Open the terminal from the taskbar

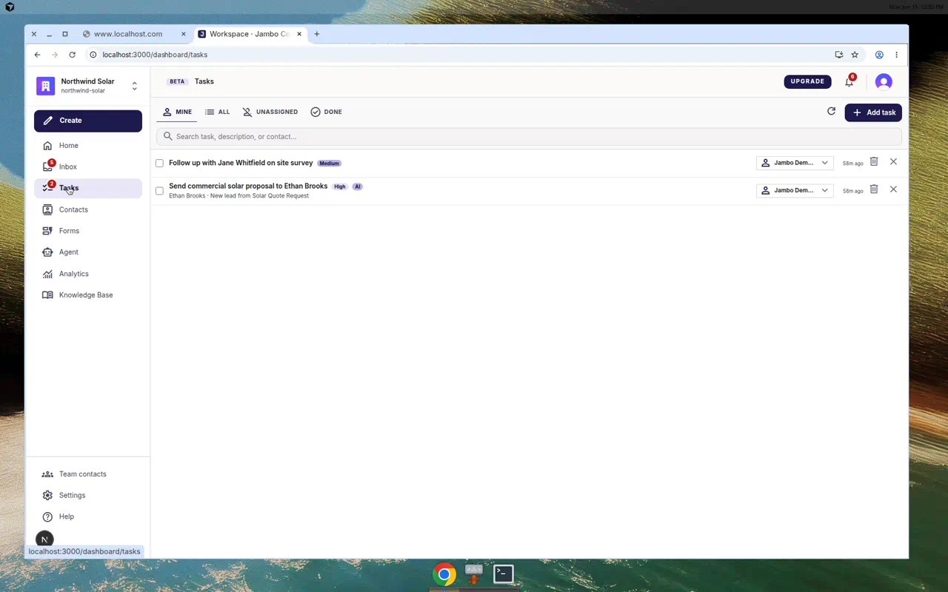[504, 573]
